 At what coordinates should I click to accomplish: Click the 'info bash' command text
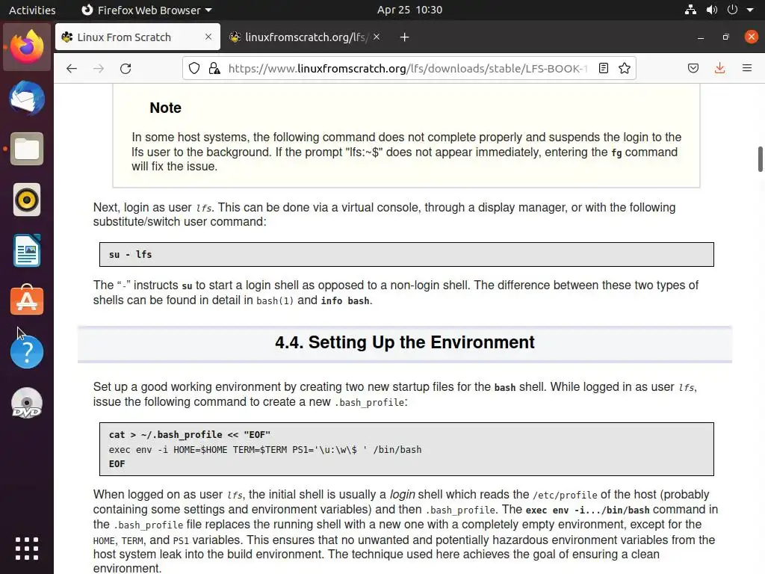point(345,300)
